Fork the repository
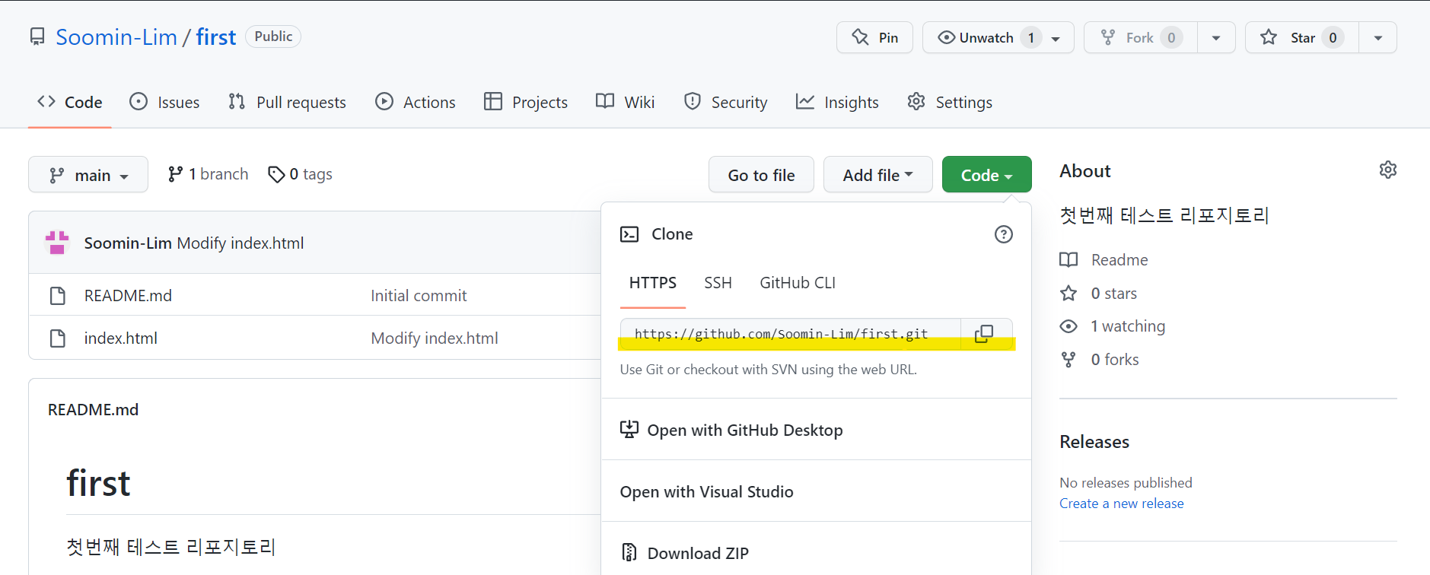 [x=1140, y=37]
